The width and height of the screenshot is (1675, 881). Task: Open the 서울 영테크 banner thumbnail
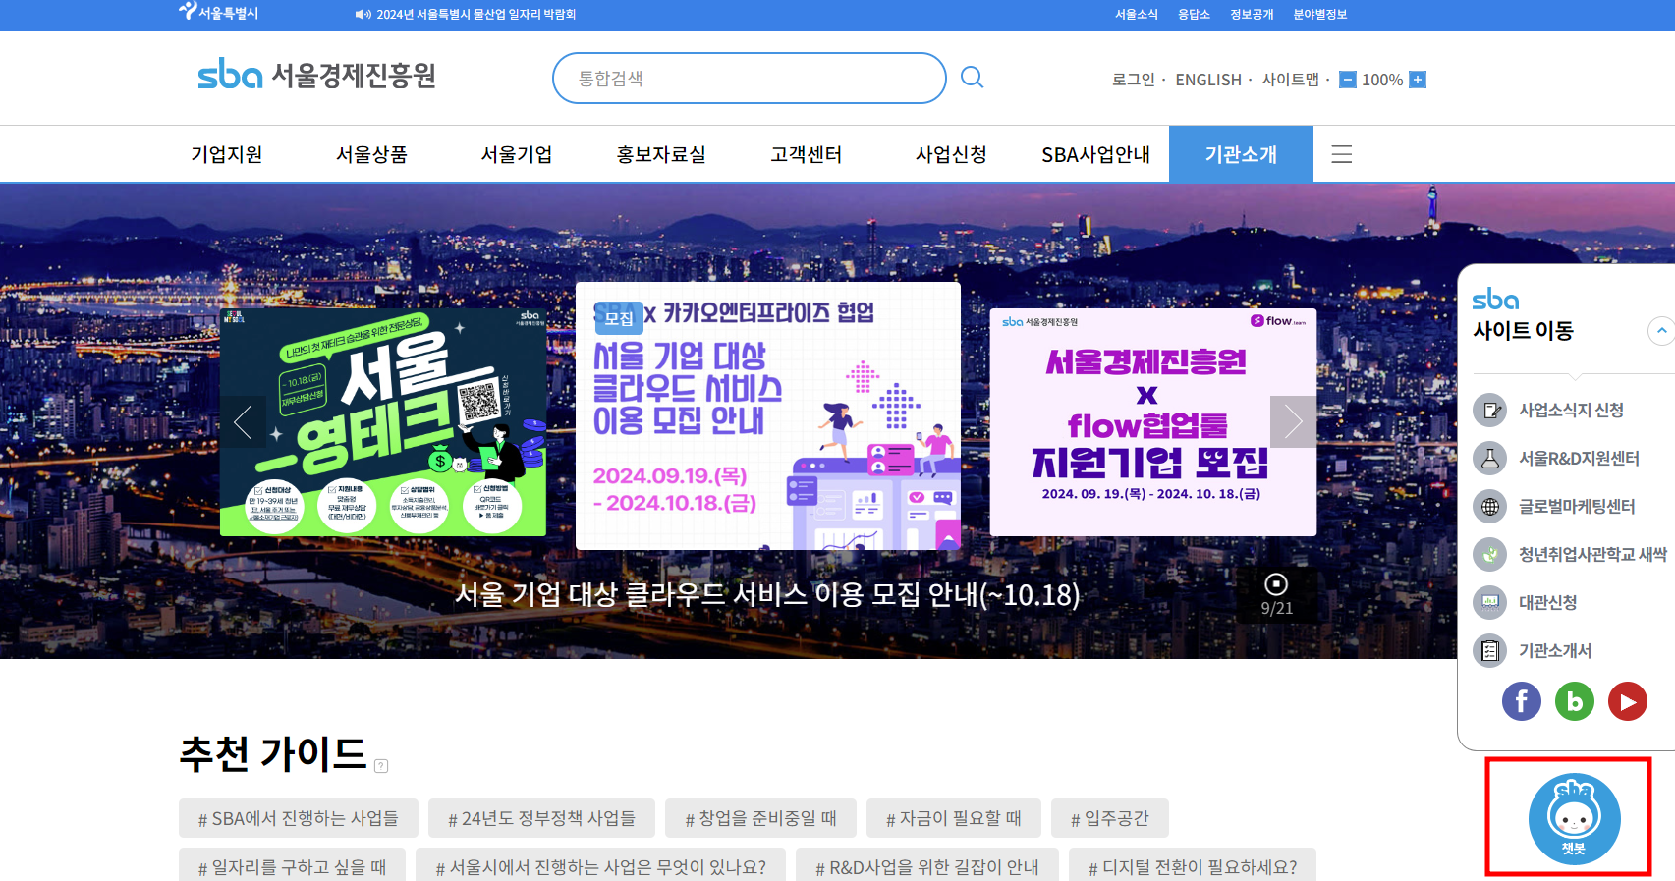pyautogui.click(x=383, y=422)
